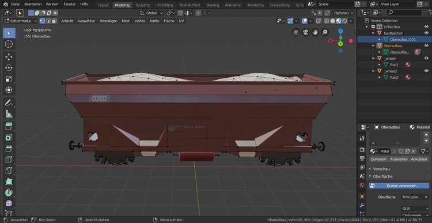Open the Rendern menu

52,4
